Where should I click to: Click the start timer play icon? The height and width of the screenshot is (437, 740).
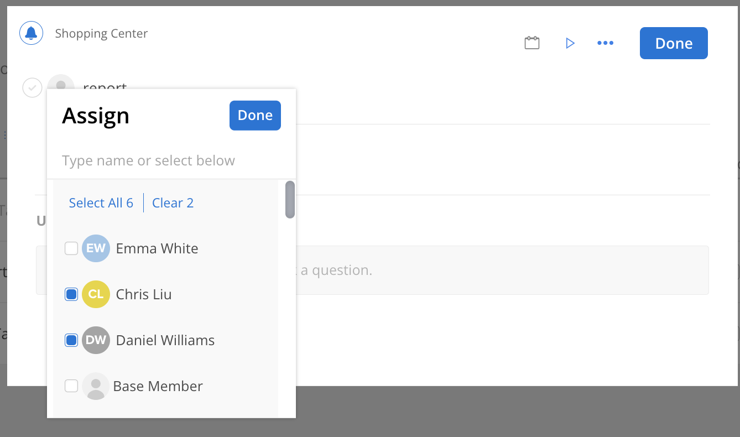[570, 43]
